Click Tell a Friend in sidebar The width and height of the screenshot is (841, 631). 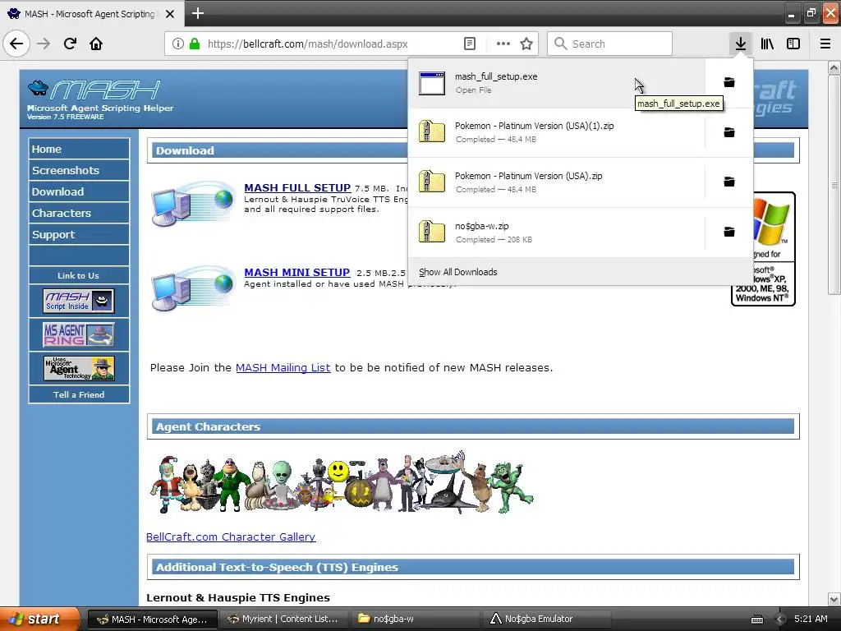[x=79, y=394]
